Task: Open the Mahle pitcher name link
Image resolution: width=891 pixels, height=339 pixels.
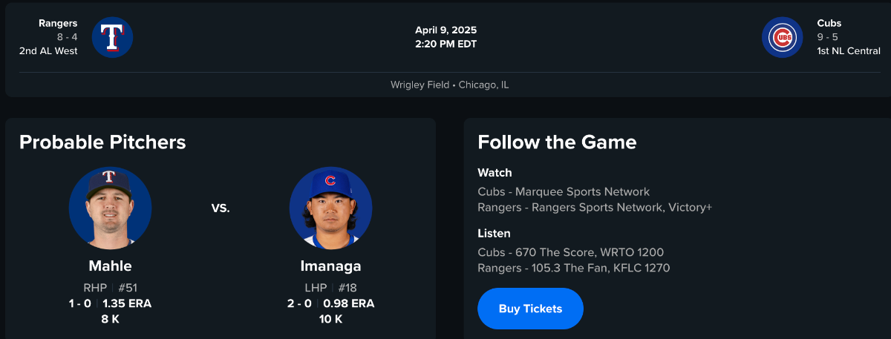Action: pos(110,266)
